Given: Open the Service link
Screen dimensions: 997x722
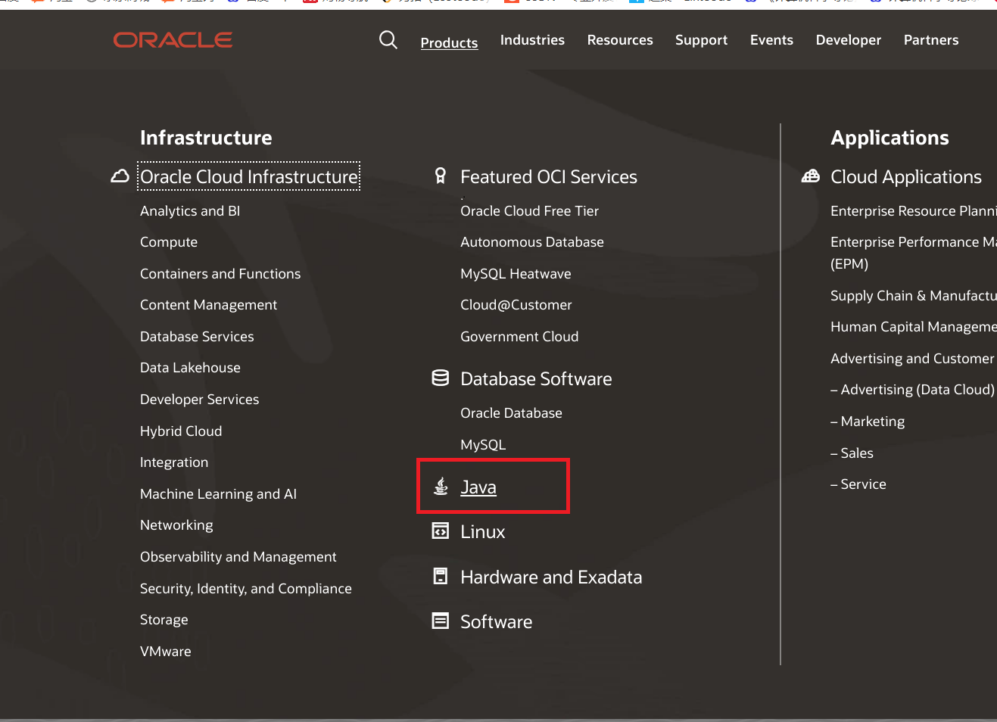Looking at the screenshot, I should tap(858, 484).
